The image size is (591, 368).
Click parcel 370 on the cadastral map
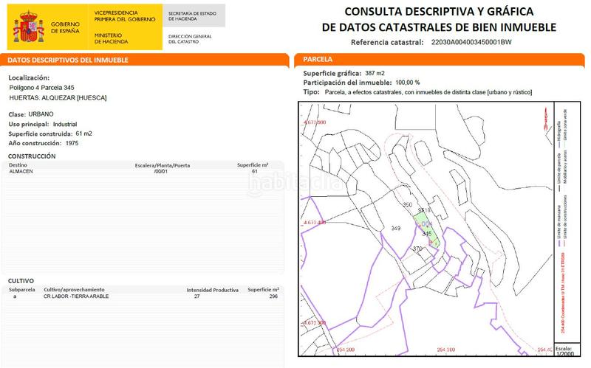pos(417,249)
